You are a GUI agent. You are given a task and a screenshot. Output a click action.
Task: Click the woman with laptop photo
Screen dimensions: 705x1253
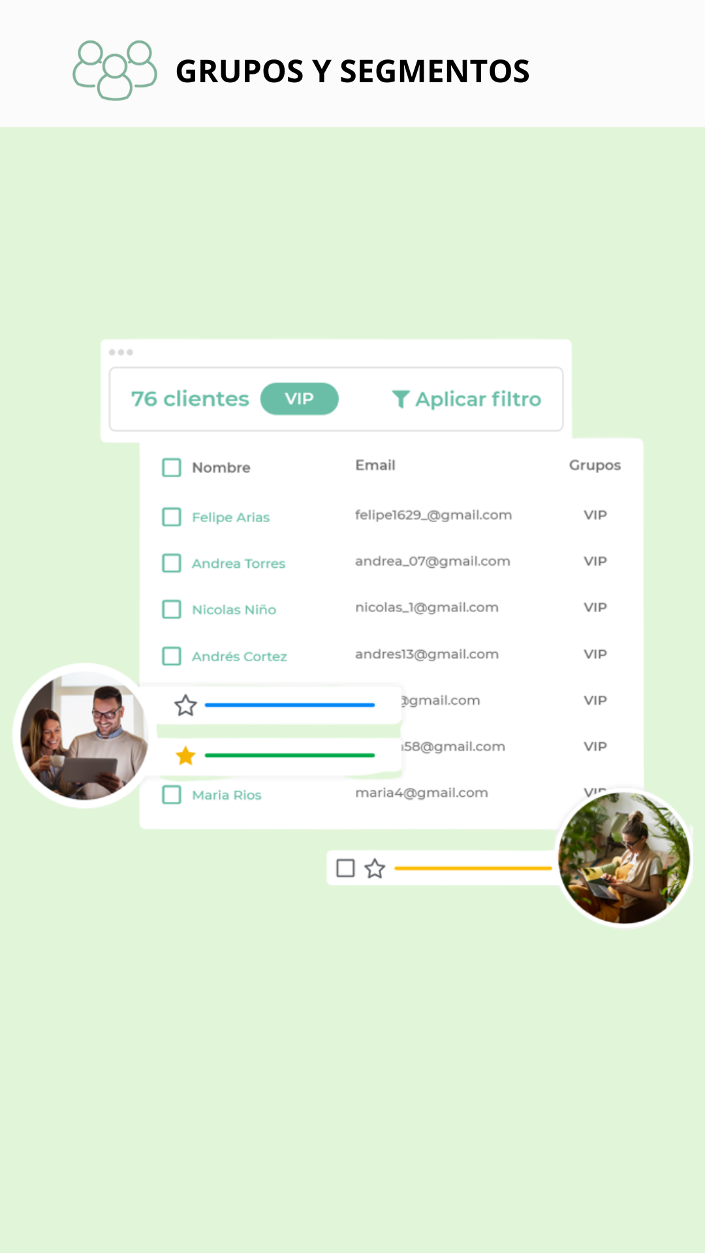(x=624, y=858)
